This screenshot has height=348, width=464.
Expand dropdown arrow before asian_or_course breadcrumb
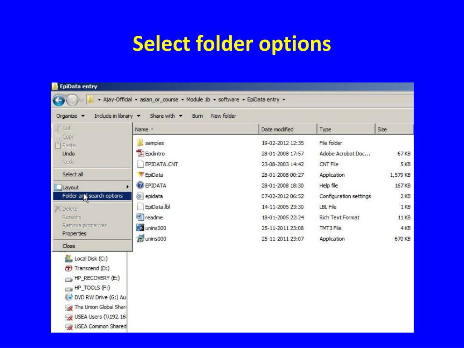click(136, 100)
